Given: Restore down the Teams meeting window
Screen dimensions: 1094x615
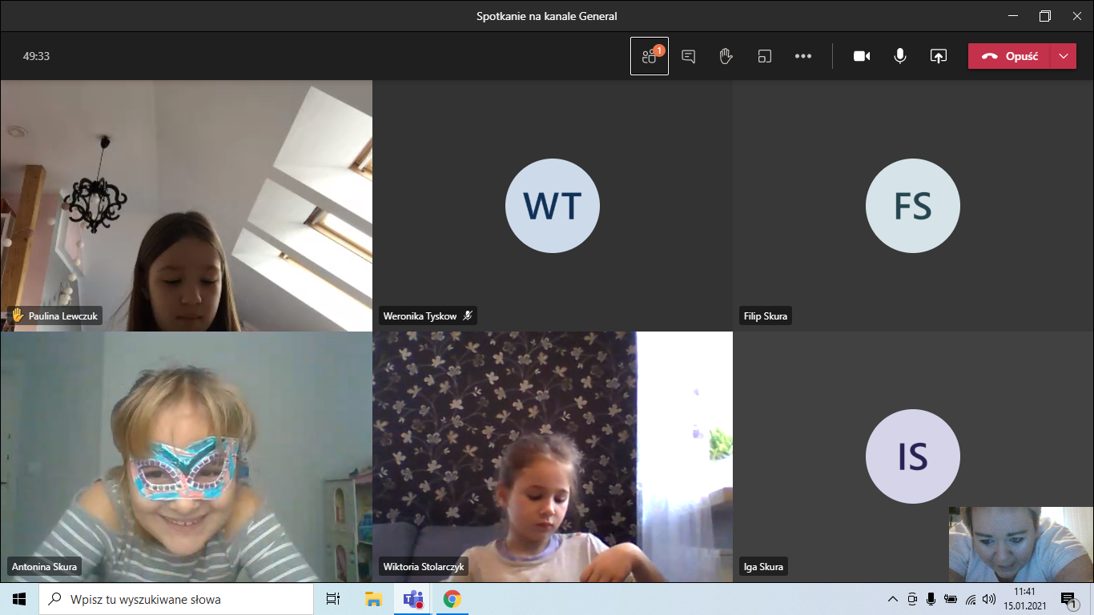Looking at the screenshot, I should pyautogui.click(x=1045, y=16).
